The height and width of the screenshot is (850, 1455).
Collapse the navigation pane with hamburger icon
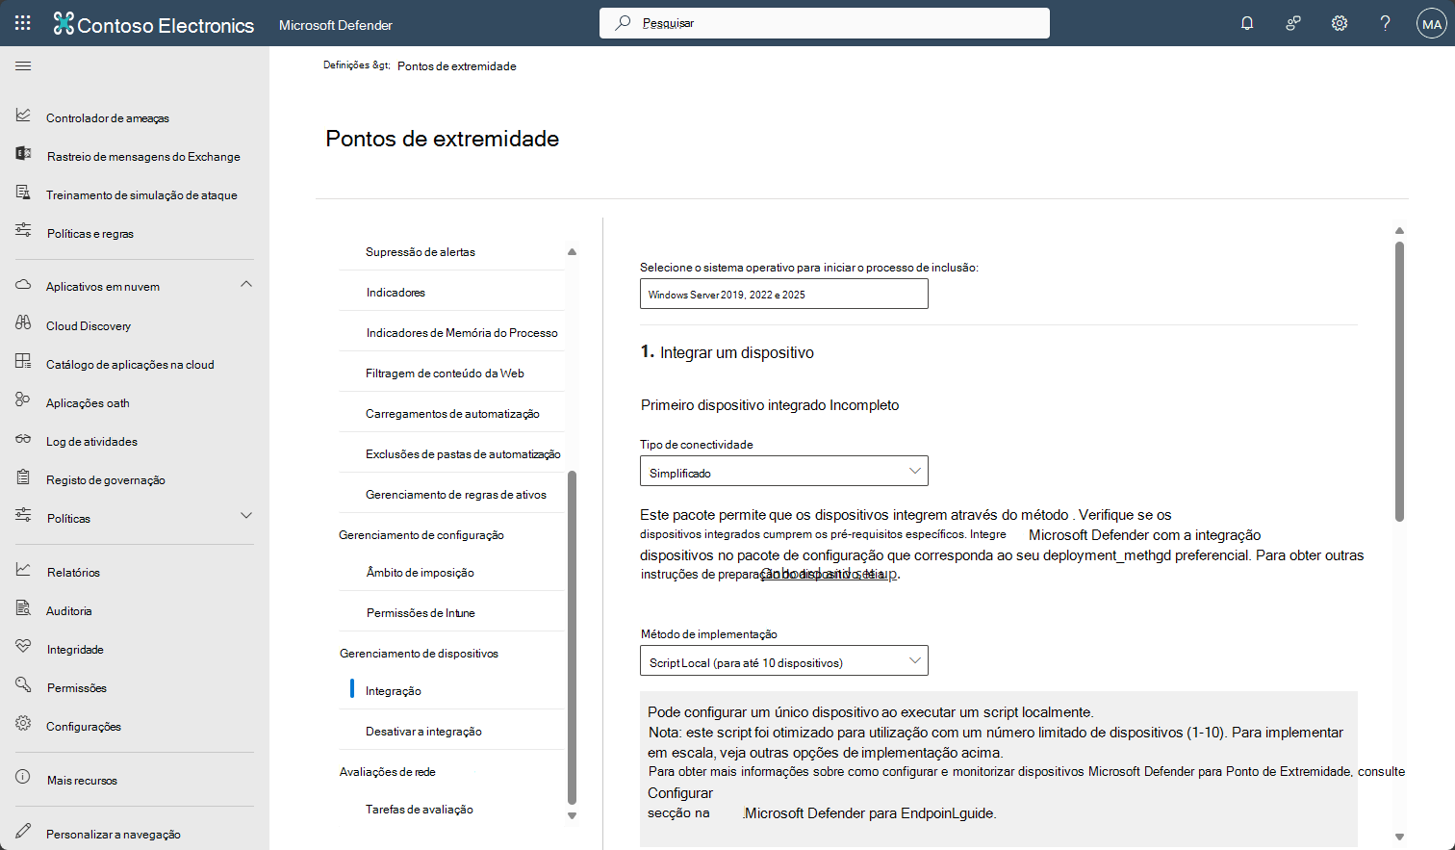[23, 65]
